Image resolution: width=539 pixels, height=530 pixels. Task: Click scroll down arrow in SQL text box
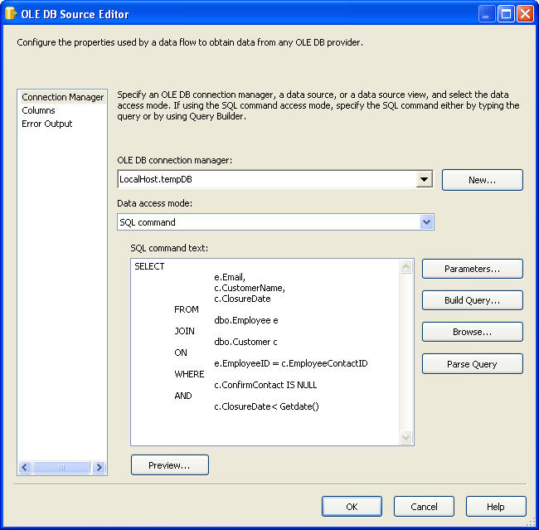[x=406, y=437]
